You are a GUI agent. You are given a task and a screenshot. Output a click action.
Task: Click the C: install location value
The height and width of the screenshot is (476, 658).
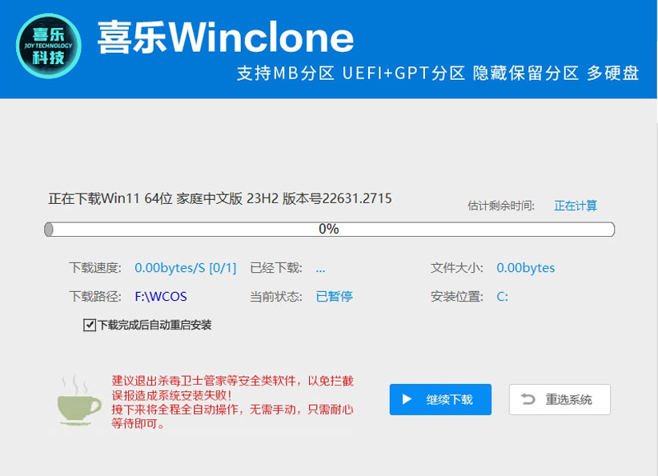[503, 297]
